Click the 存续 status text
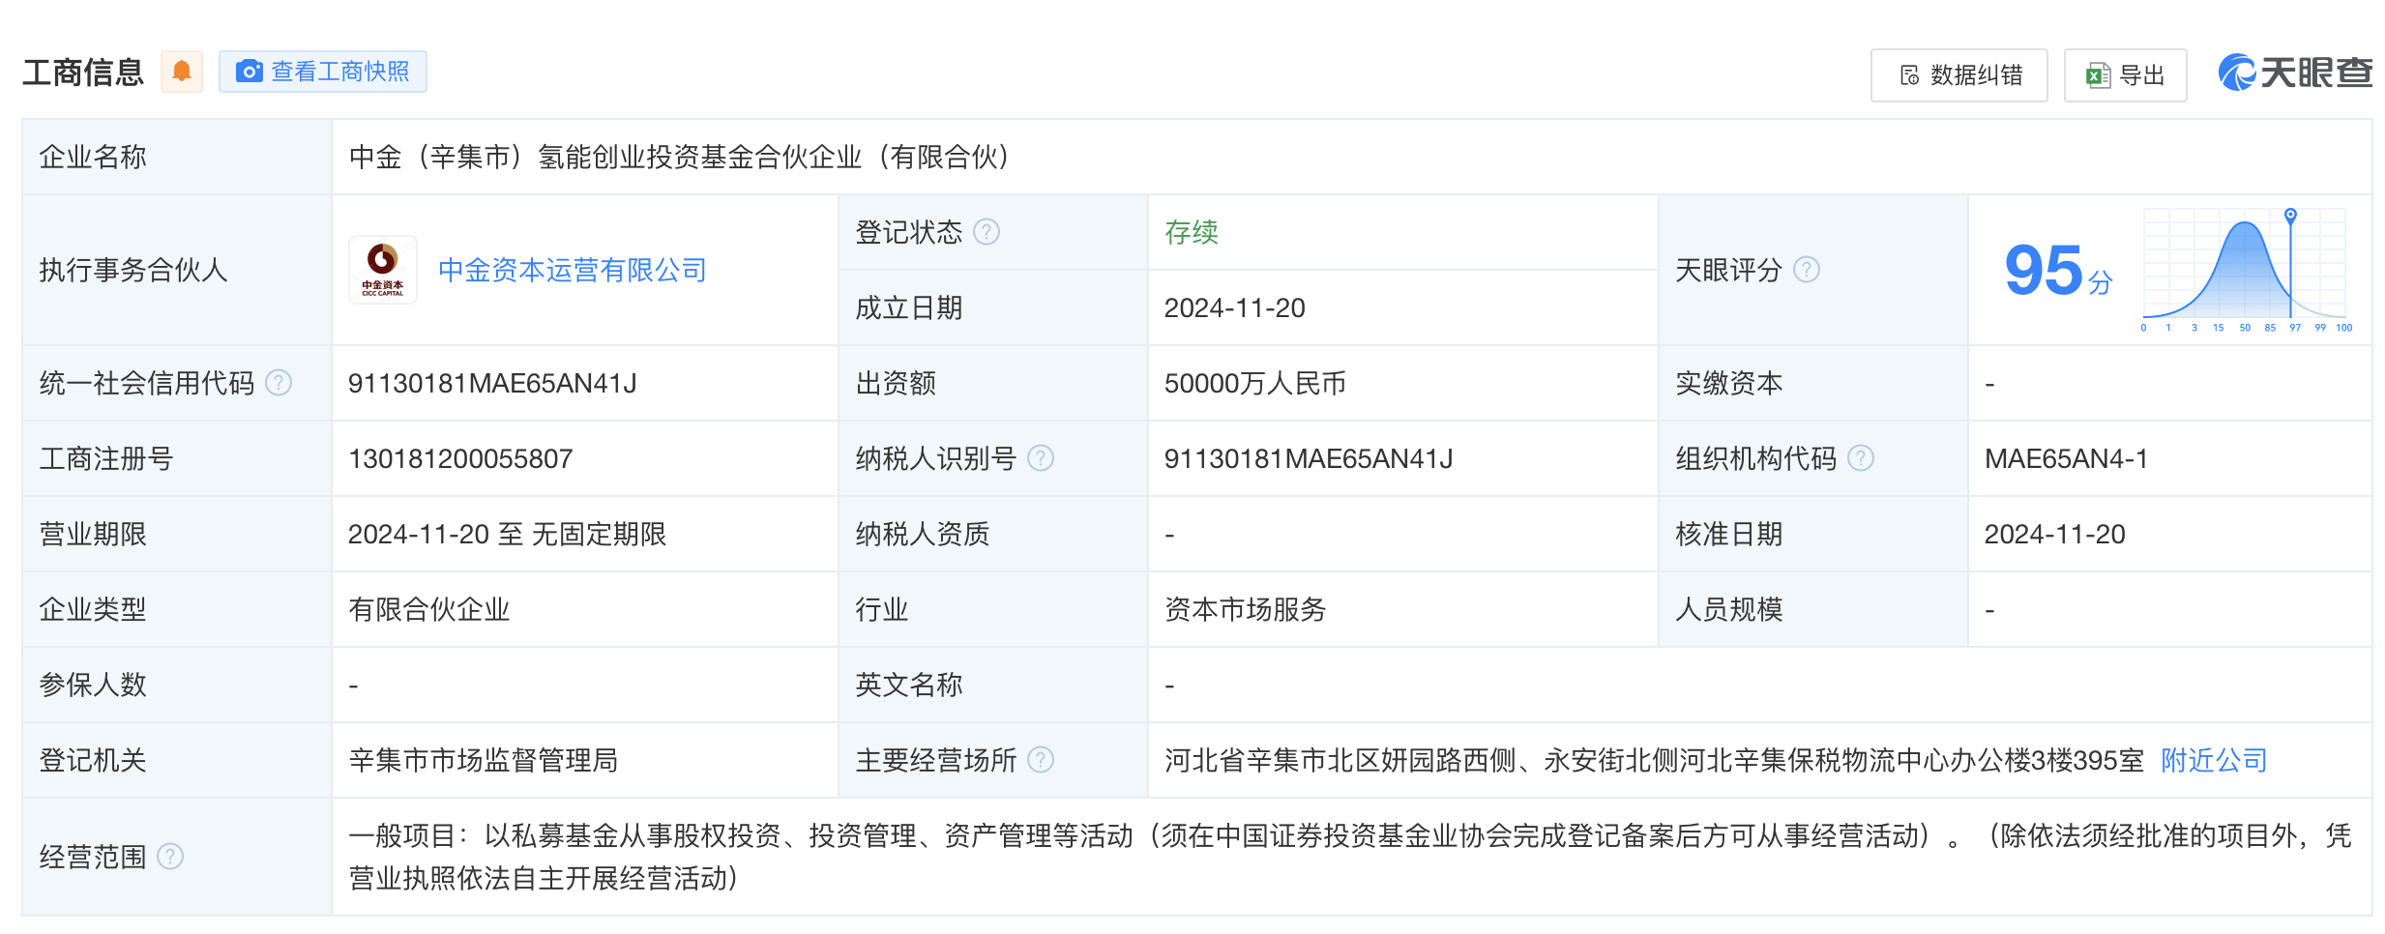 pyautogui.click(x=1191, y=232)
